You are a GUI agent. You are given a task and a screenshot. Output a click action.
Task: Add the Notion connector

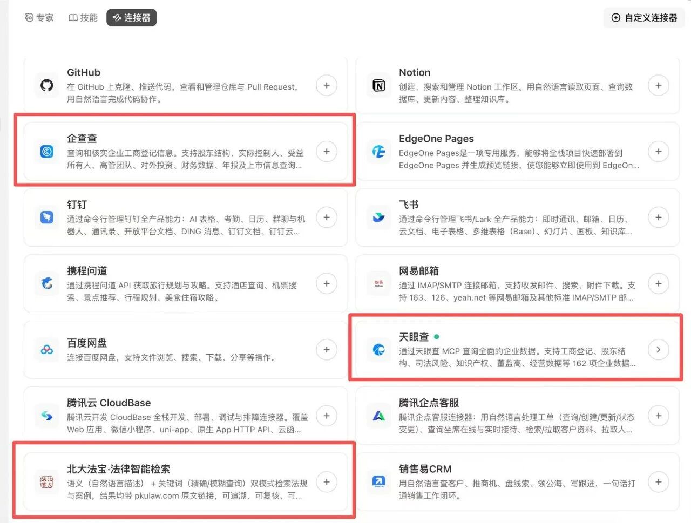click(659, 85)
